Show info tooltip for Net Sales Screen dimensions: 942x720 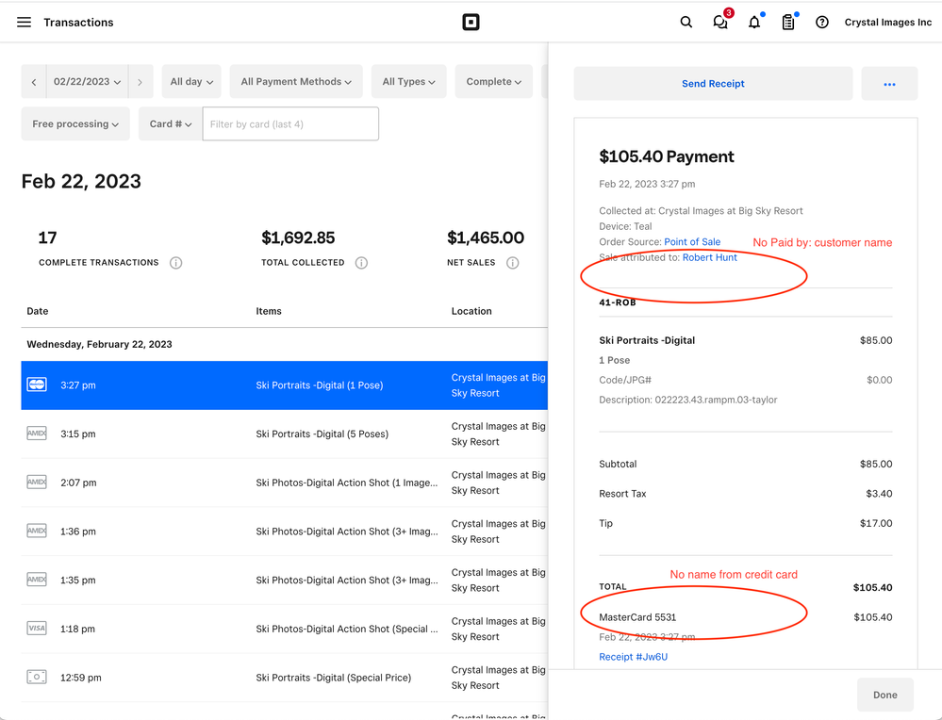click(x=513, y=263)
